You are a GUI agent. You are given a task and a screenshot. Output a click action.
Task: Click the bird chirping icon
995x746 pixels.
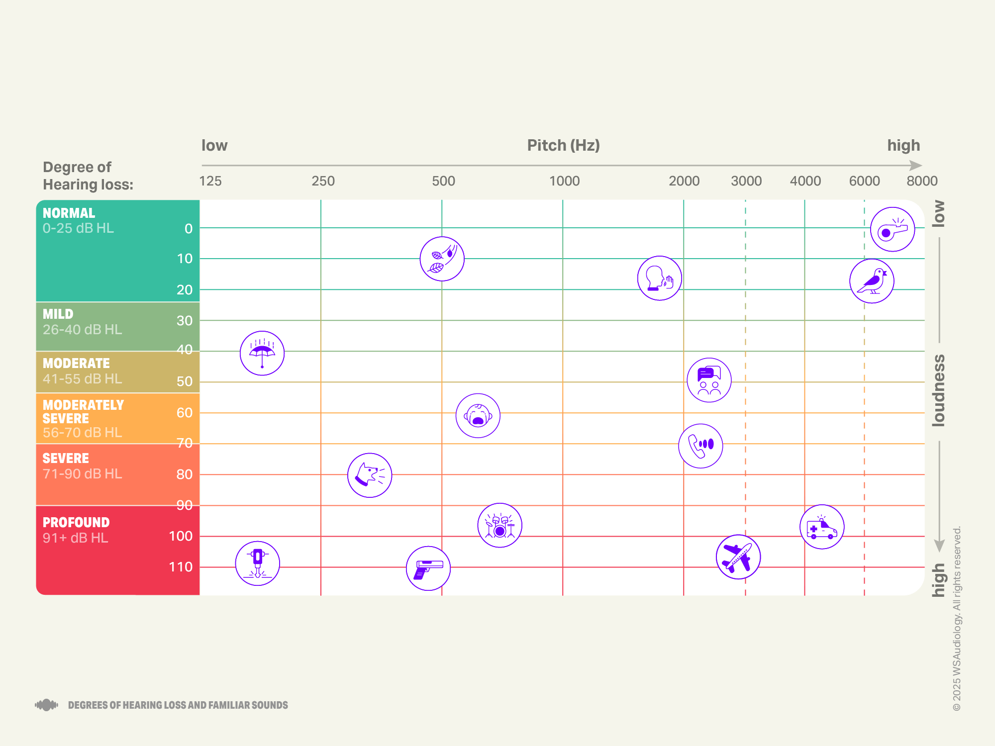pos(871,281)
